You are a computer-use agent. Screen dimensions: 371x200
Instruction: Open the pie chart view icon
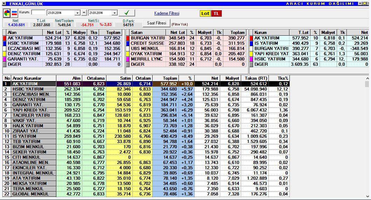(7, 13)
